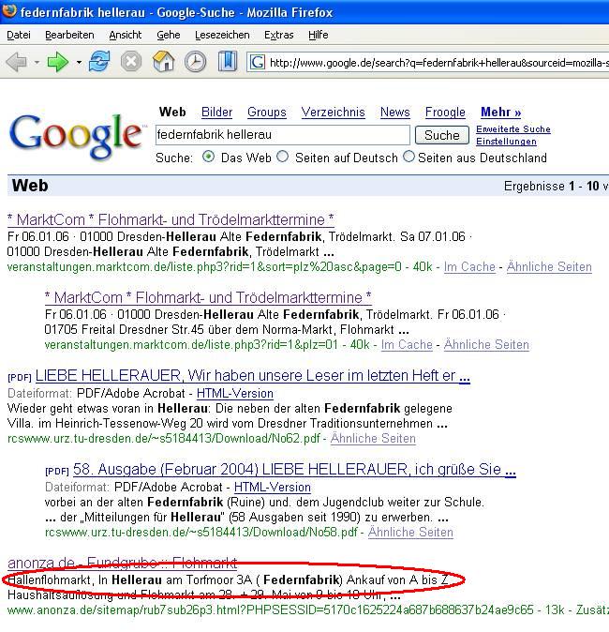Open 'LIEBE HELLERAUER, Wir haben' PDF result
This screenshot has width=609, height=632.
pyautogui.click(x=253, y=376)
